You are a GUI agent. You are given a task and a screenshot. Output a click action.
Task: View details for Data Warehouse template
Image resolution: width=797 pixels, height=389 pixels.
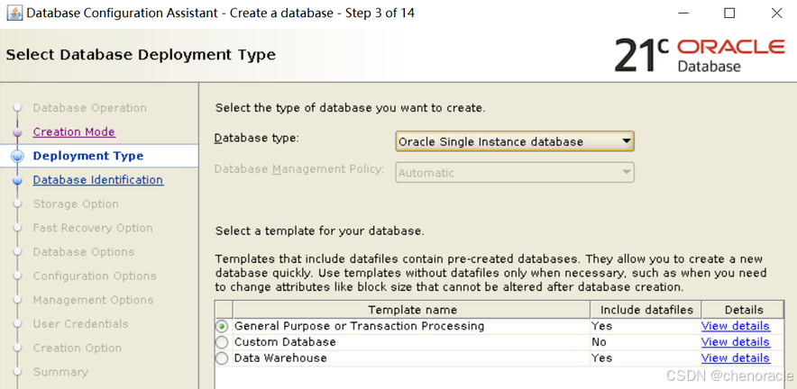point(736,358)
